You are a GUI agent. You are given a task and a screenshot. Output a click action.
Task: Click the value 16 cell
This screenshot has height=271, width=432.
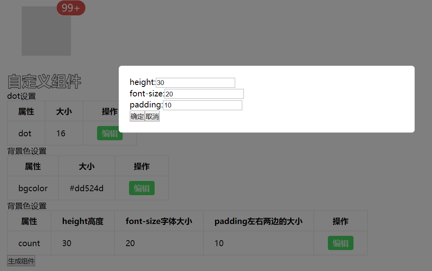point(64,133)
